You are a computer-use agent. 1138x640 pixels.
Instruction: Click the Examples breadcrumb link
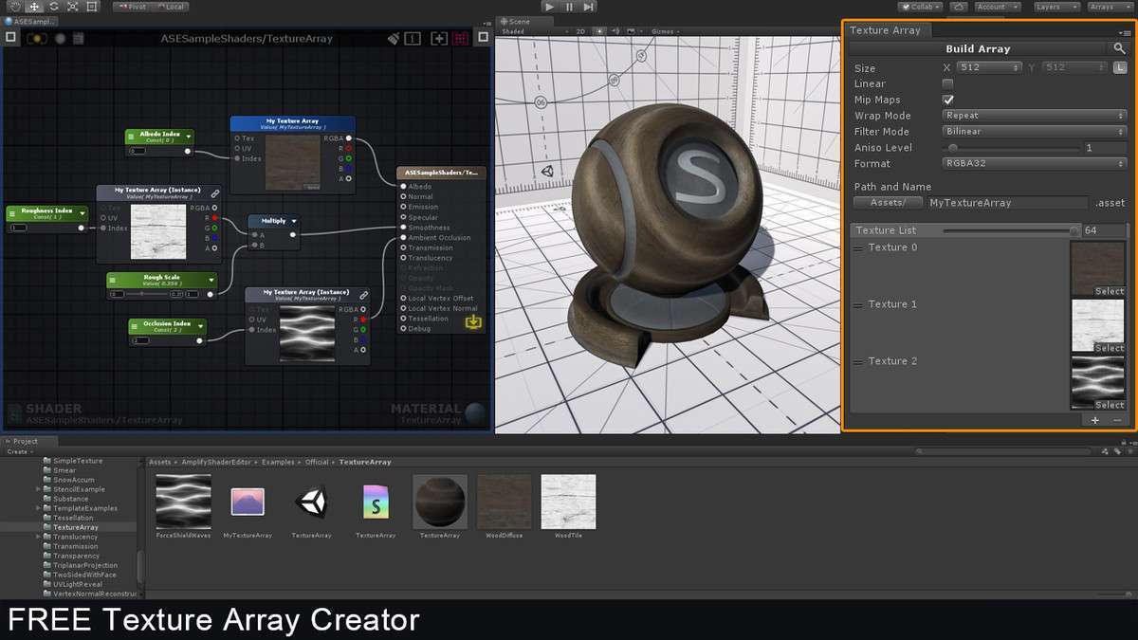click(280, 462)
